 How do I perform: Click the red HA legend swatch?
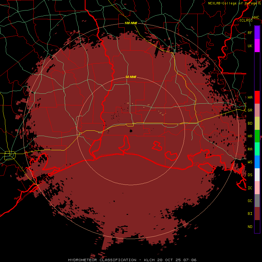[x=257, y=97]
